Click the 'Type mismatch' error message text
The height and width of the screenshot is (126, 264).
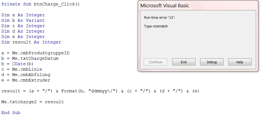156,26
